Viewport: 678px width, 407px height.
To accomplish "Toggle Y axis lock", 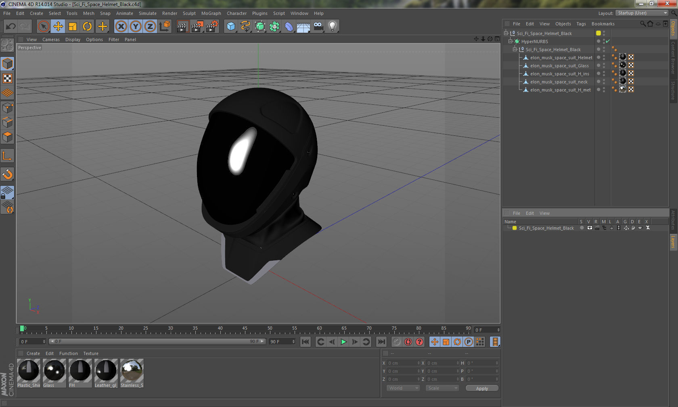I will pos(136,27).
